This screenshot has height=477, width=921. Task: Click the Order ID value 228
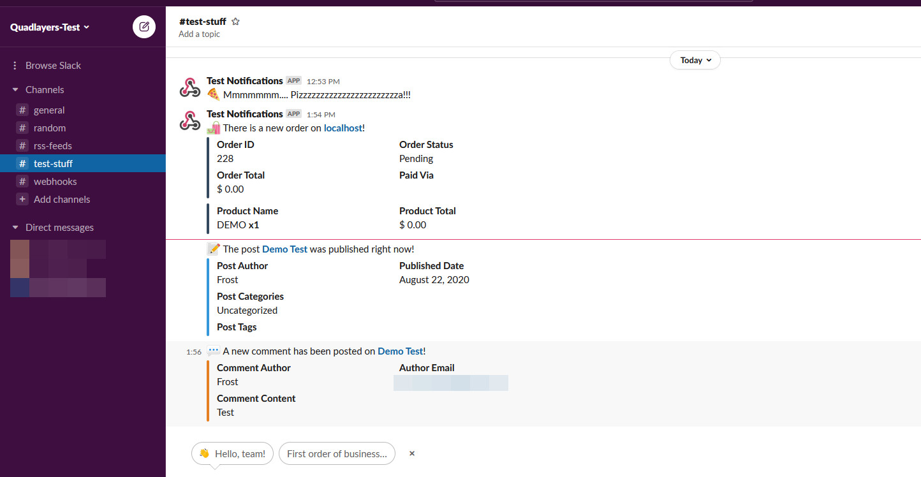pyautogui.click(x=225, y=159)
